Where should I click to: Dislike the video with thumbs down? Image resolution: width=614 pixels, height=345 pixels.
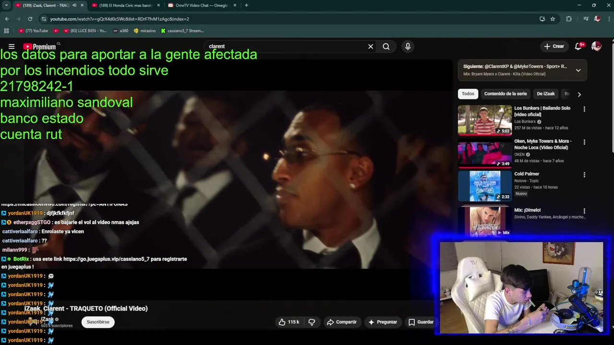[x=312, y=322]
